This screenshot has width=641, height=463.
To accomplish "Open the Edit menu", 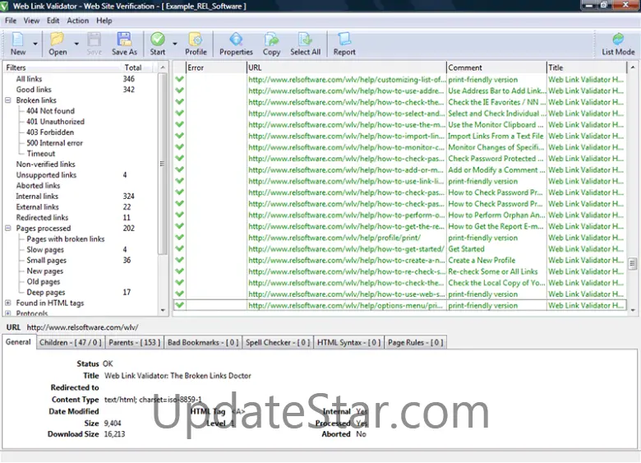I will click(53, 21).
